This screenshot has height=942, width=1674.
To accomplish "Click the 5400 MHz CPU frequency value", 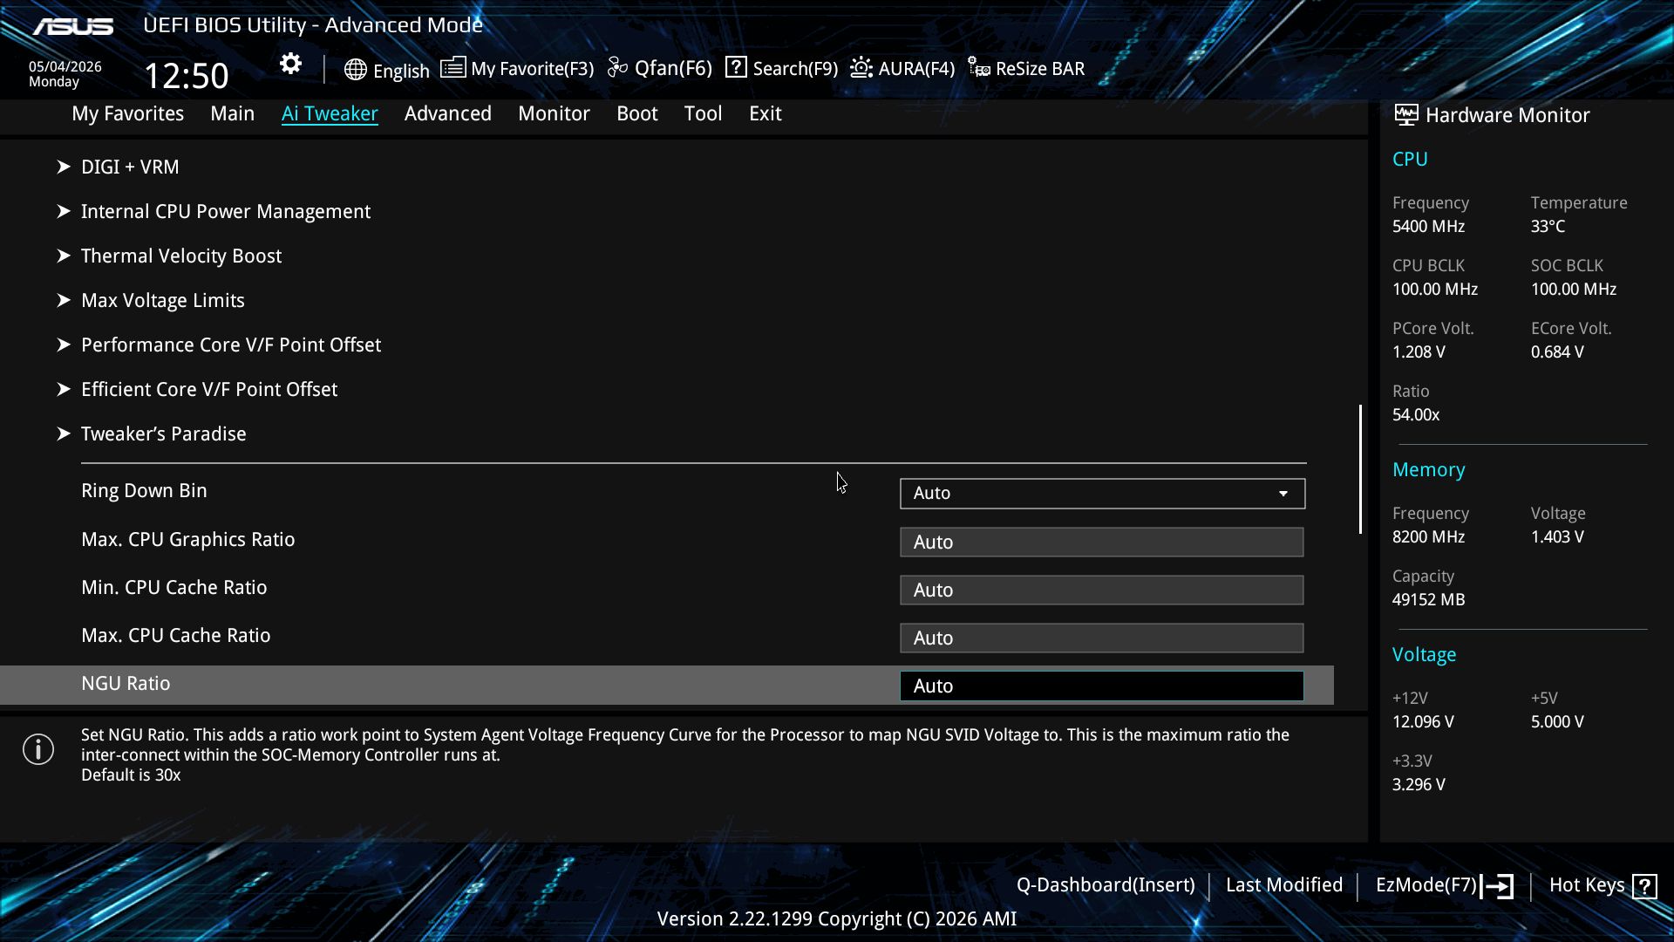I will (1428, 226).
